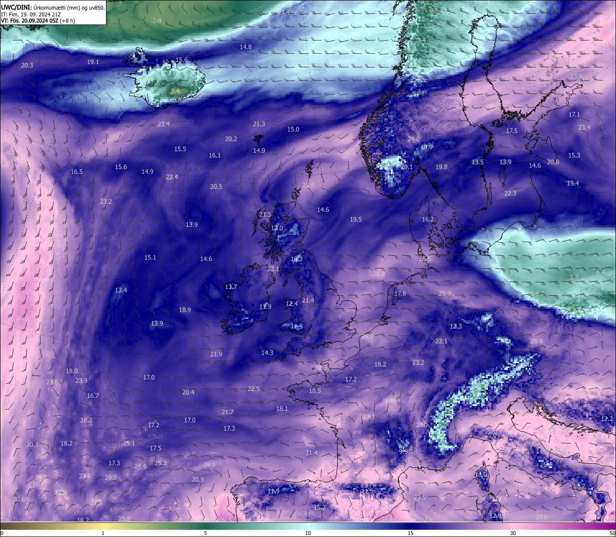Viewport: 616px width, 537px height.
Task: Click the 'IT: Fim. 19. 09. 2024 21Z' line
Action: click(x=31, y=14)
